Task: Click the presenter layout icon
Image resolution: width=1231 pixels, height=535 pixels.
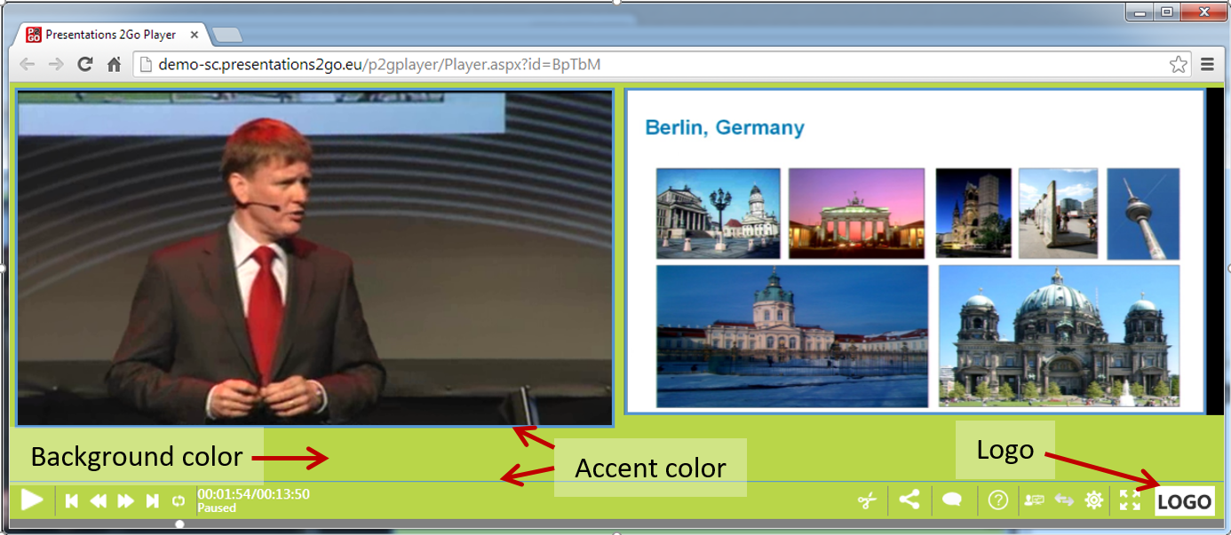Action: [x=1034, y=500]
